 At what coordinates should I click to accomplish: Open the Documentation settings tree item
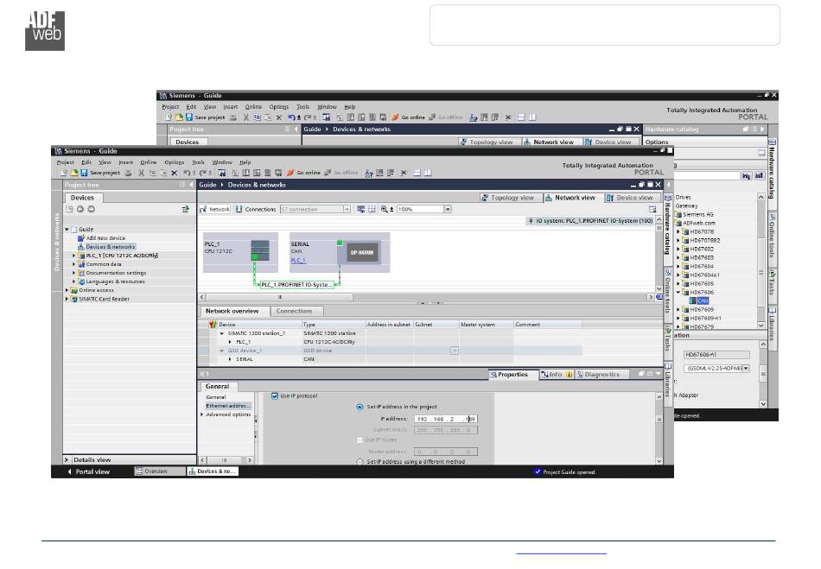pyautogui.click(x=116, y=273)
